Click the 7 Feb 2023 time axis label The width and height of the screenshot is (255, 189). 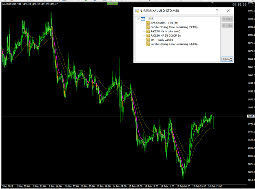(x=7, y=186)
